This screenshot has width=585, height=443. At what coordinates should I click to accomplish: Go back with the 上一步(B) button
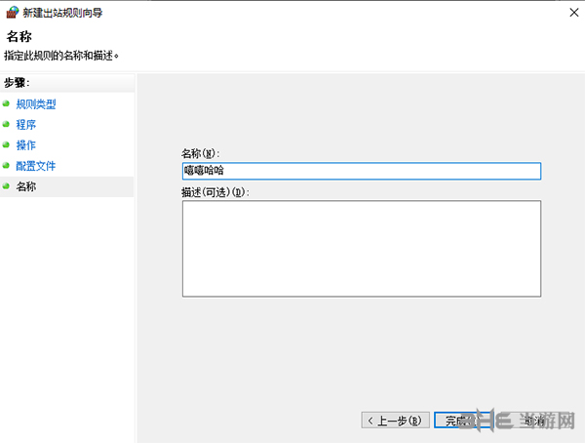pyautogui.click(x=395, y=421)
